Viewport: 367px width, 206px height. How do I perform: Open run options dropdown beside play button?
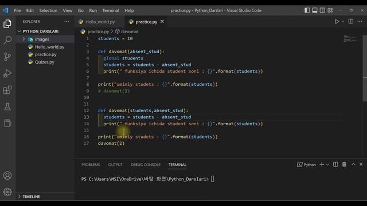[x=343, y=22]
